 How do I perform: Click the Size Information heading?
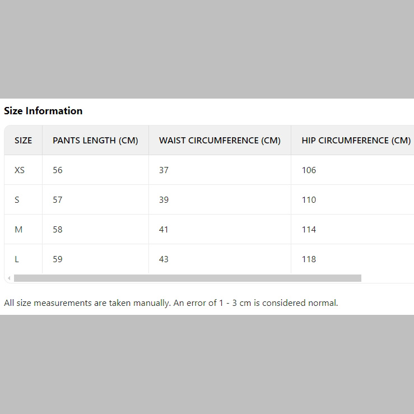point(43,111)
